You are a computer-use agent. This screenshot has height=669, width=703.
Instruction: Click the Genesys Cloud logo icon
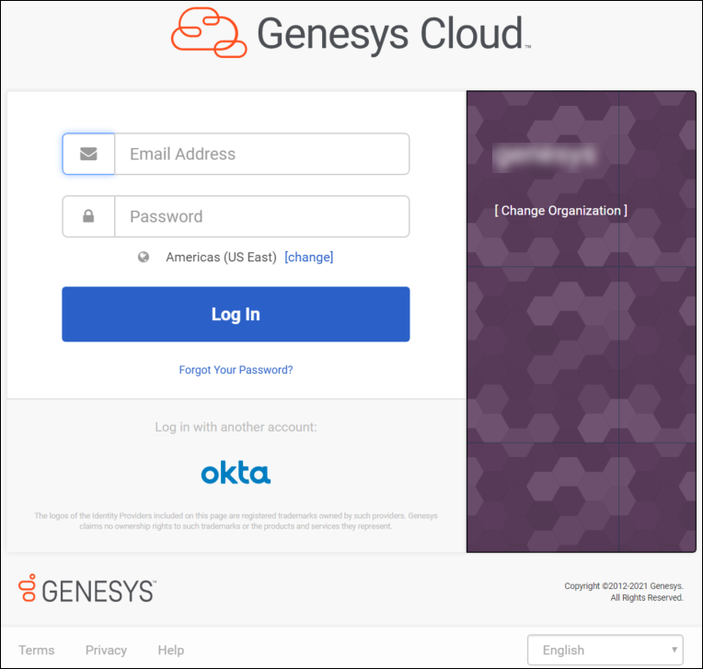(x=209, y=33)
